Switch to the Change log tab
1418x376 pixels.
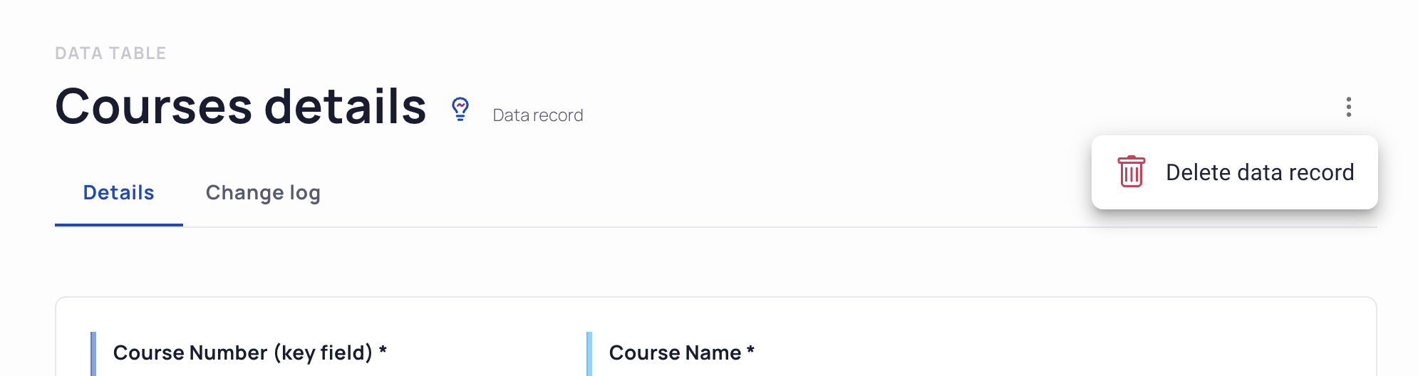click(x=263, y=193)
